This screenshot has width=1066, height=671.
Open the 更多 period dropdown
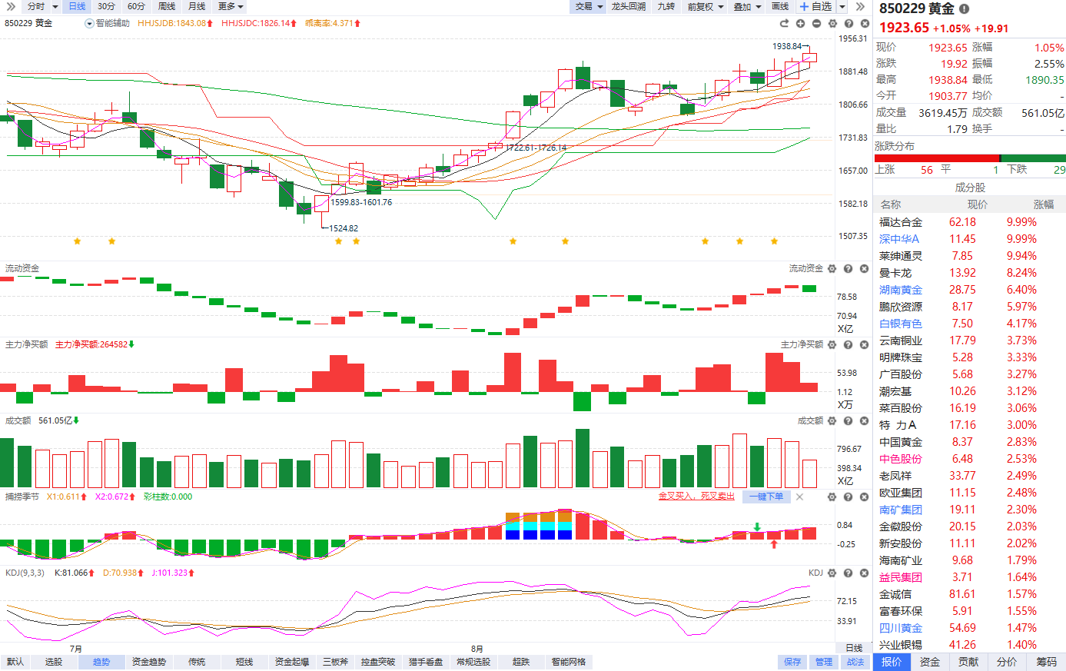[231, 7]
